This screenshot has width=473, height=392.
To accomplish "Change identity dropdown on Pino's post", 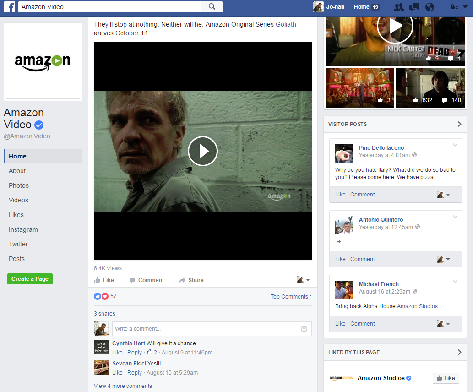I will coord(443,195).
